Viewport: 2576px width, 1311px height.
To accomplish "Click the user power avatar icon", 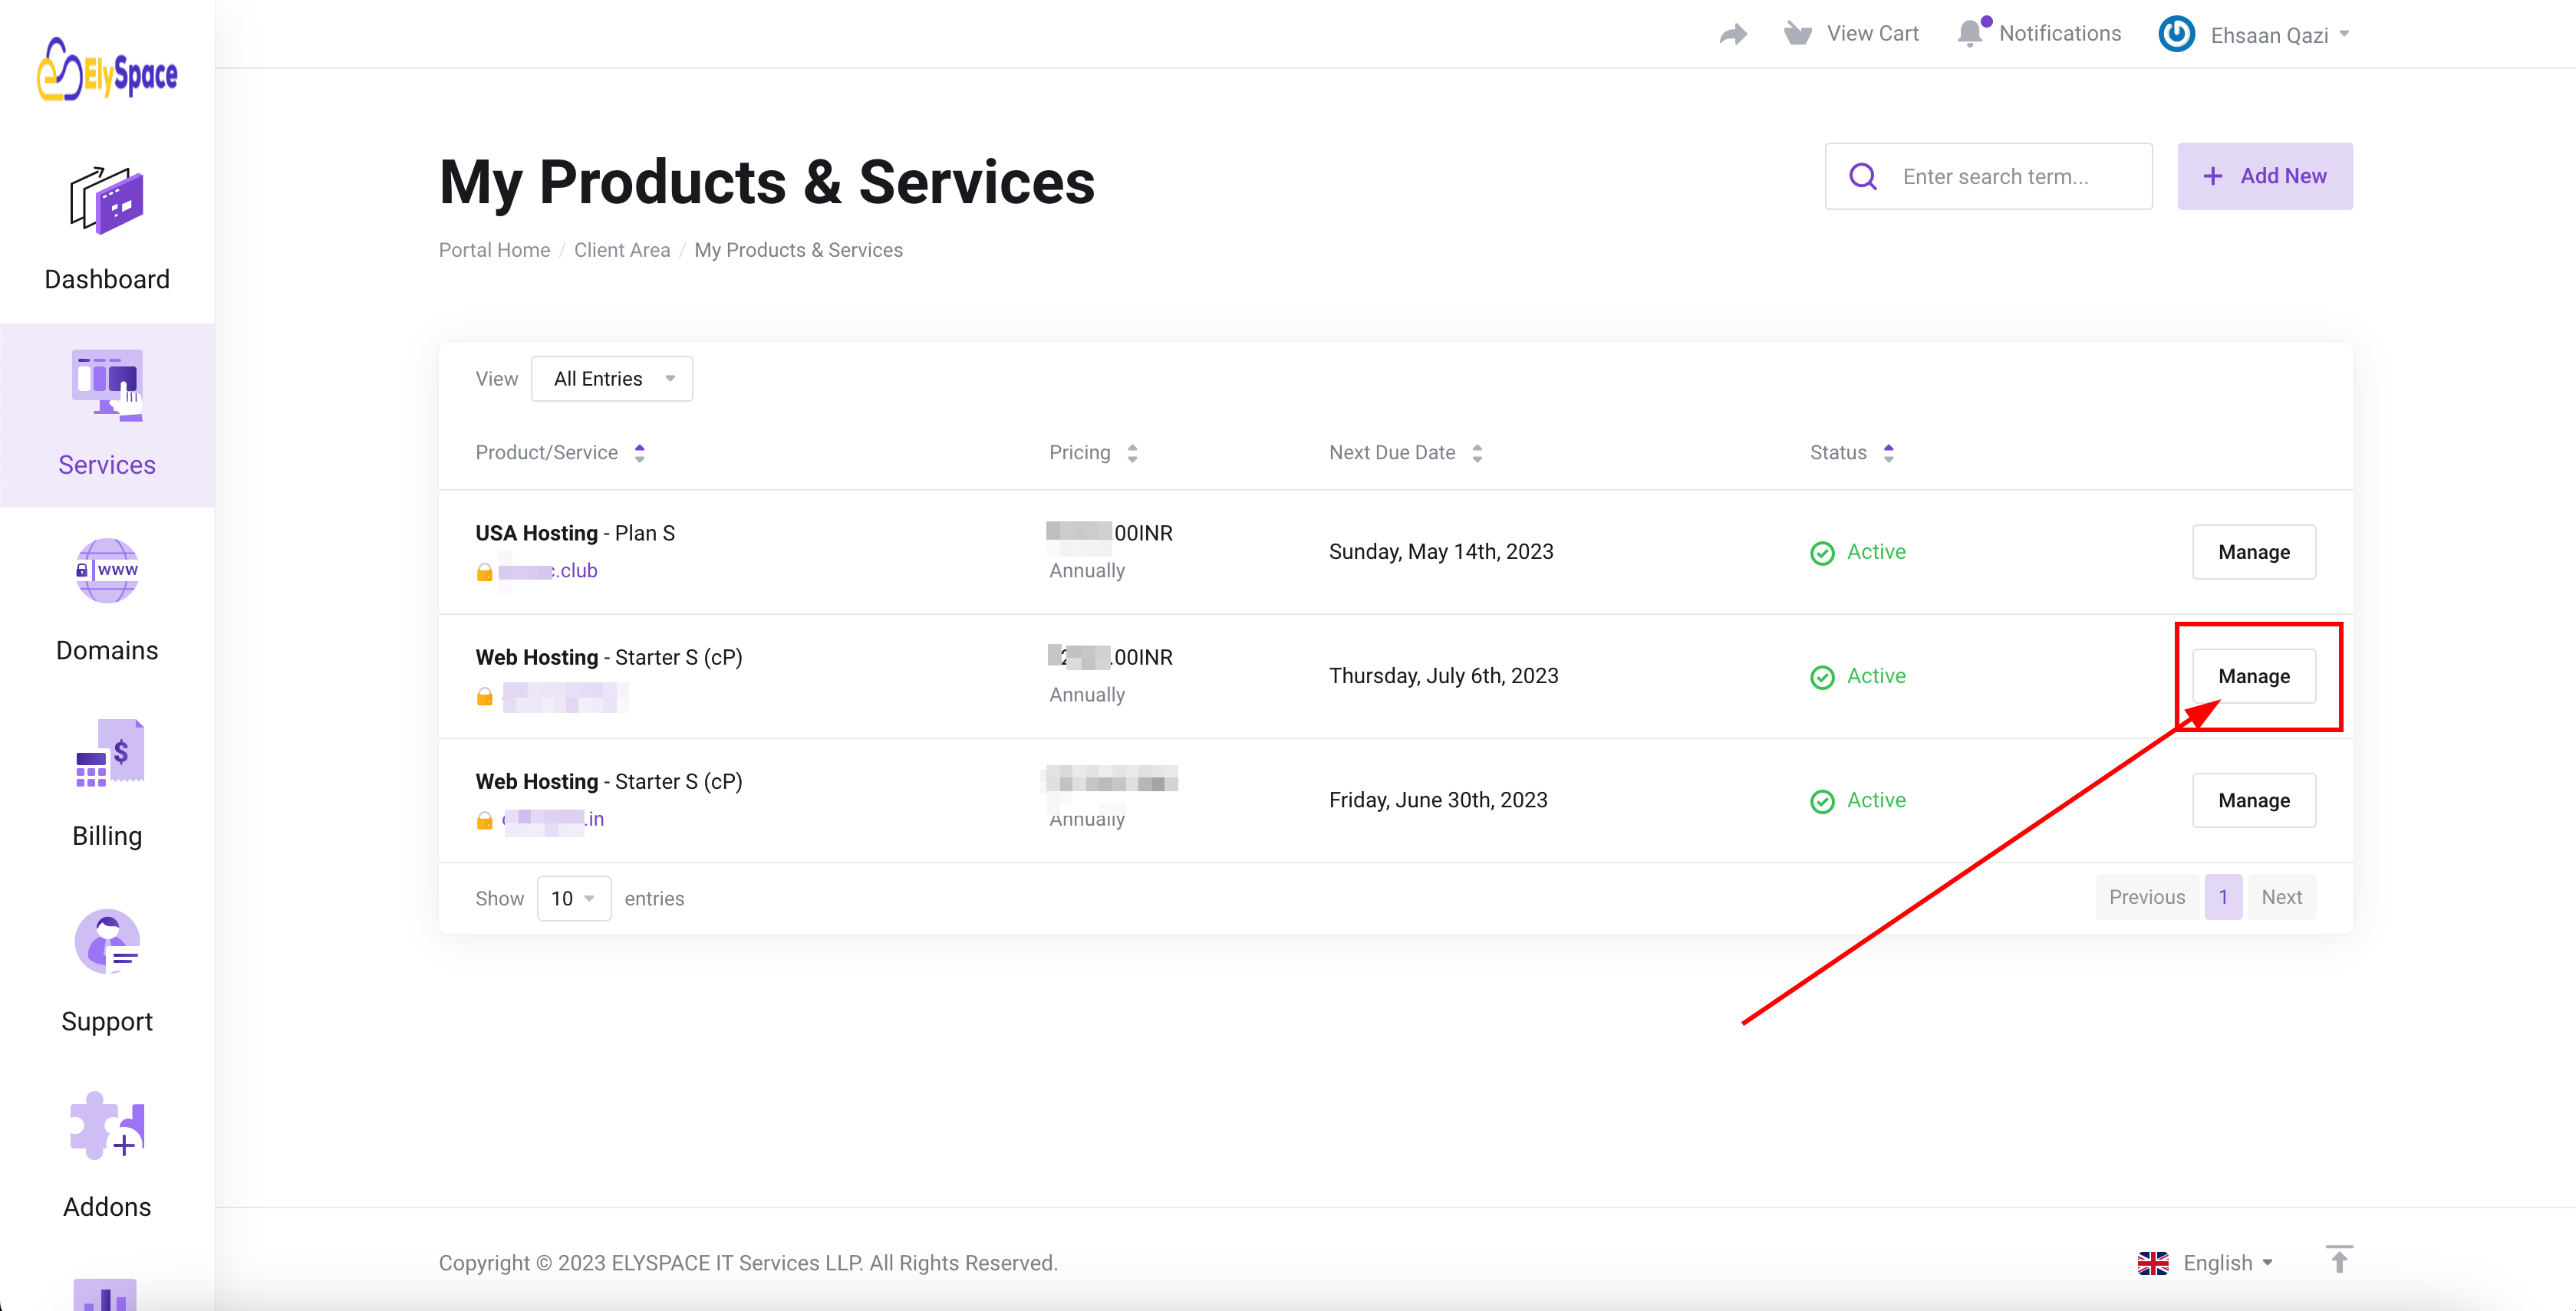I will [2176, 34].
